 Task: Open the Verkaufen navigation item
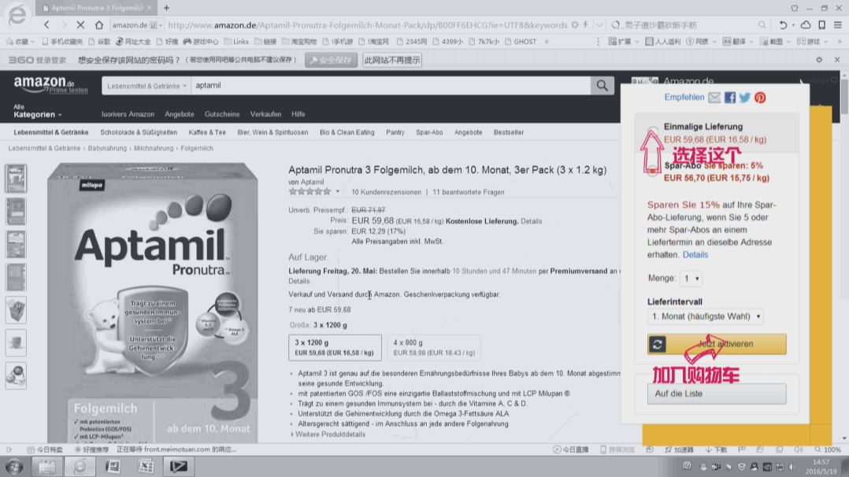265,114
